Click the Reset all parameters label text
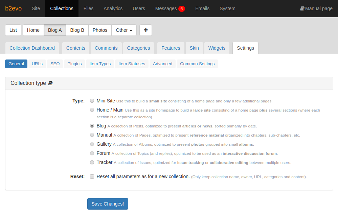This screenshot has width=338, height=215. point(143,176)
